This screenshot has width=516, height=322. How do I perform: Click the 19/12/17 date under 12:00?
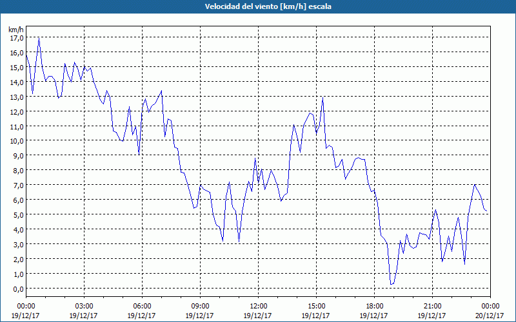(x=257, y=316)
